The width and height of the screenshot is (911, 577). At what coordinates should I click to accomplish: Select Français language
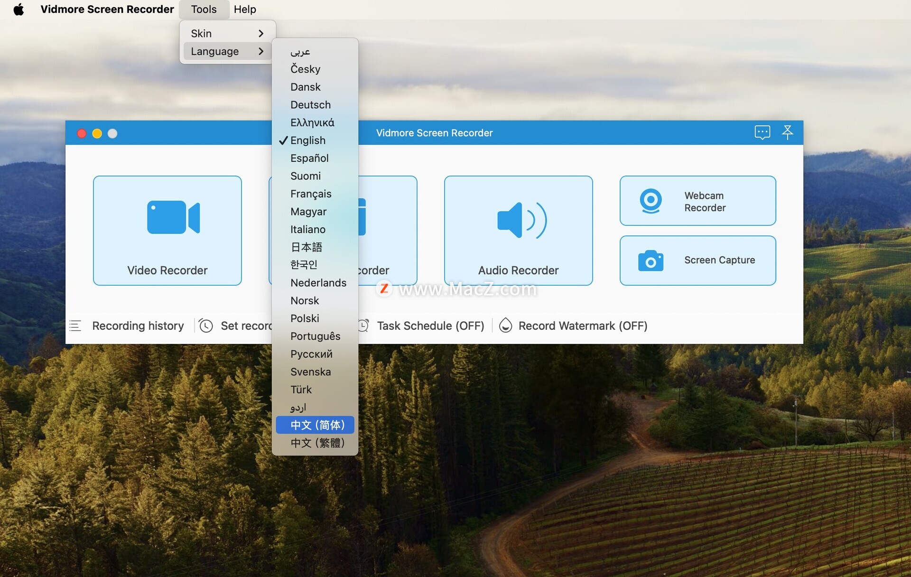click(315, 194)
